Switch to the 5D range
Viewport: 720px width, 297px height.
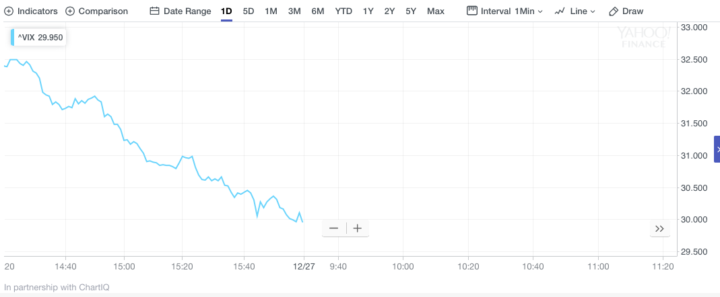coord(249,11)
